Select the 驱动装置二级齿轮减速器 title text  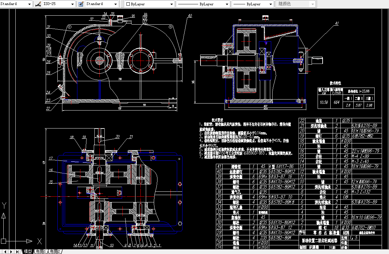(x=320, y=241)
